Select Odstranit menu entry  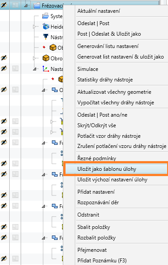point(88,215)
